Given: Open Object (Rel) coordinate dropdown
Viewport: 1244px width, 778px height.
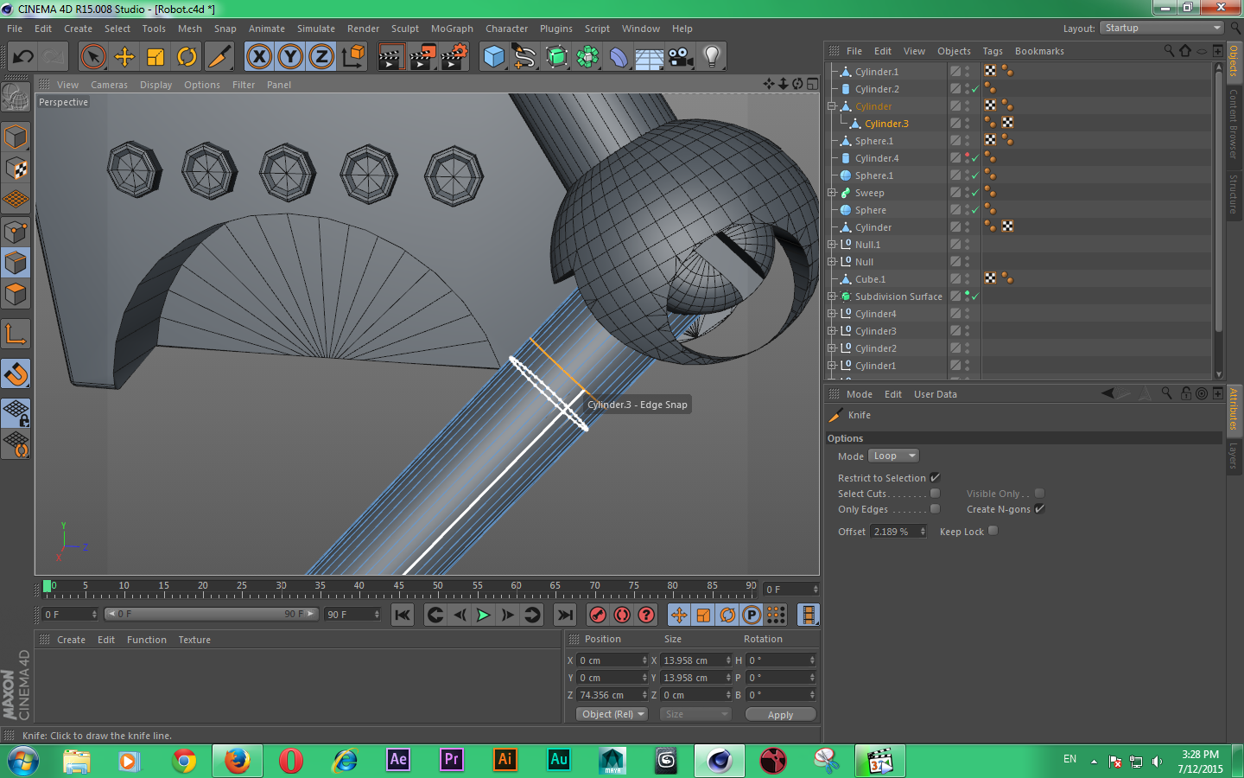Looking at the screenshot, I should pos(612,714).
